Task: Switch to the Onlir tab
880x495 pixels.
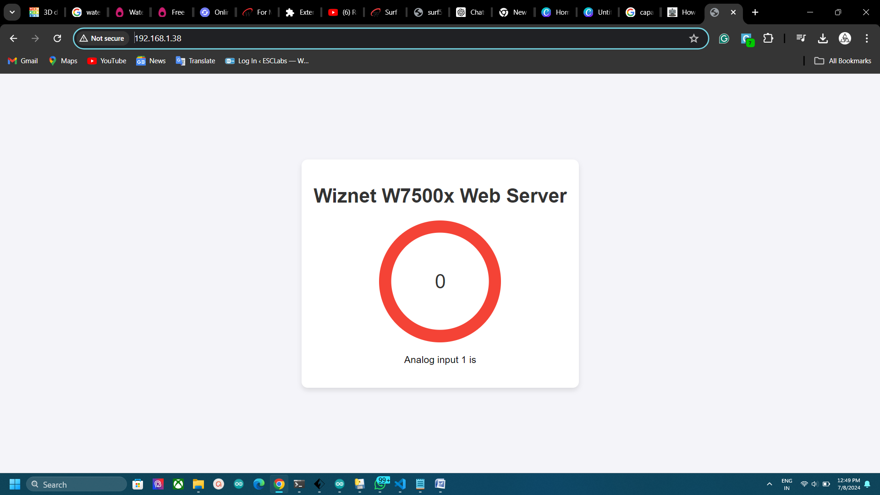Action: (x=214, y=12)
